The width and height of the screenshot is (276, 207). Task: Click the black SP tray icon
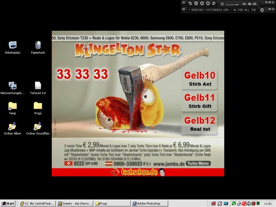[248, 204]
